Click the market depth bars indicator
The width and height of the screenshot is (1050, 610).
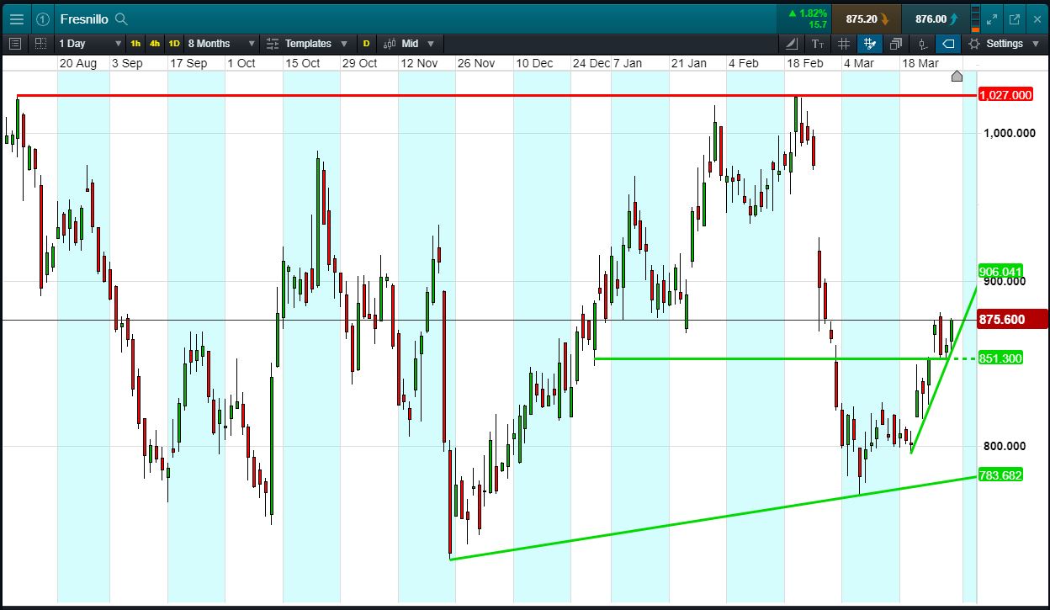[x=975, y=19]
